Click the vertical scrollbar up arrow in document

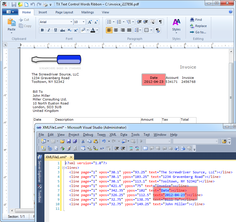point(231,52)
